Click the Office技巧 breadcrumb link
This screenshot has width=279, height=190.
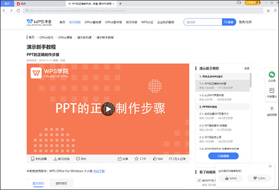click(x=46, y=38)
